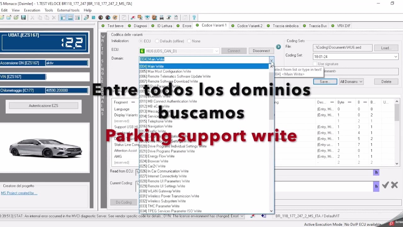Click the Help question mark icon
Viewport: 403px width, 227px height.
[194, 18]
